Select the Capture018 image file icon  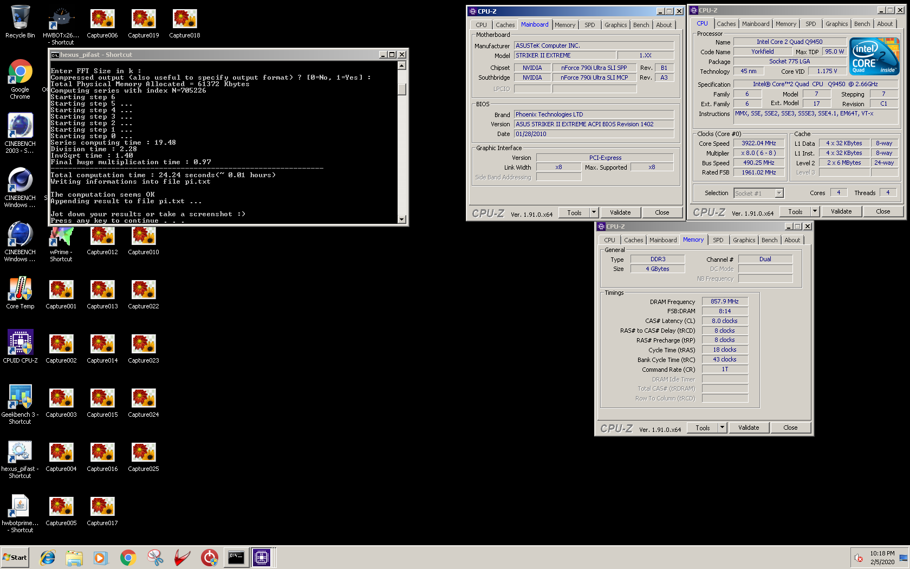pos(185,22)
